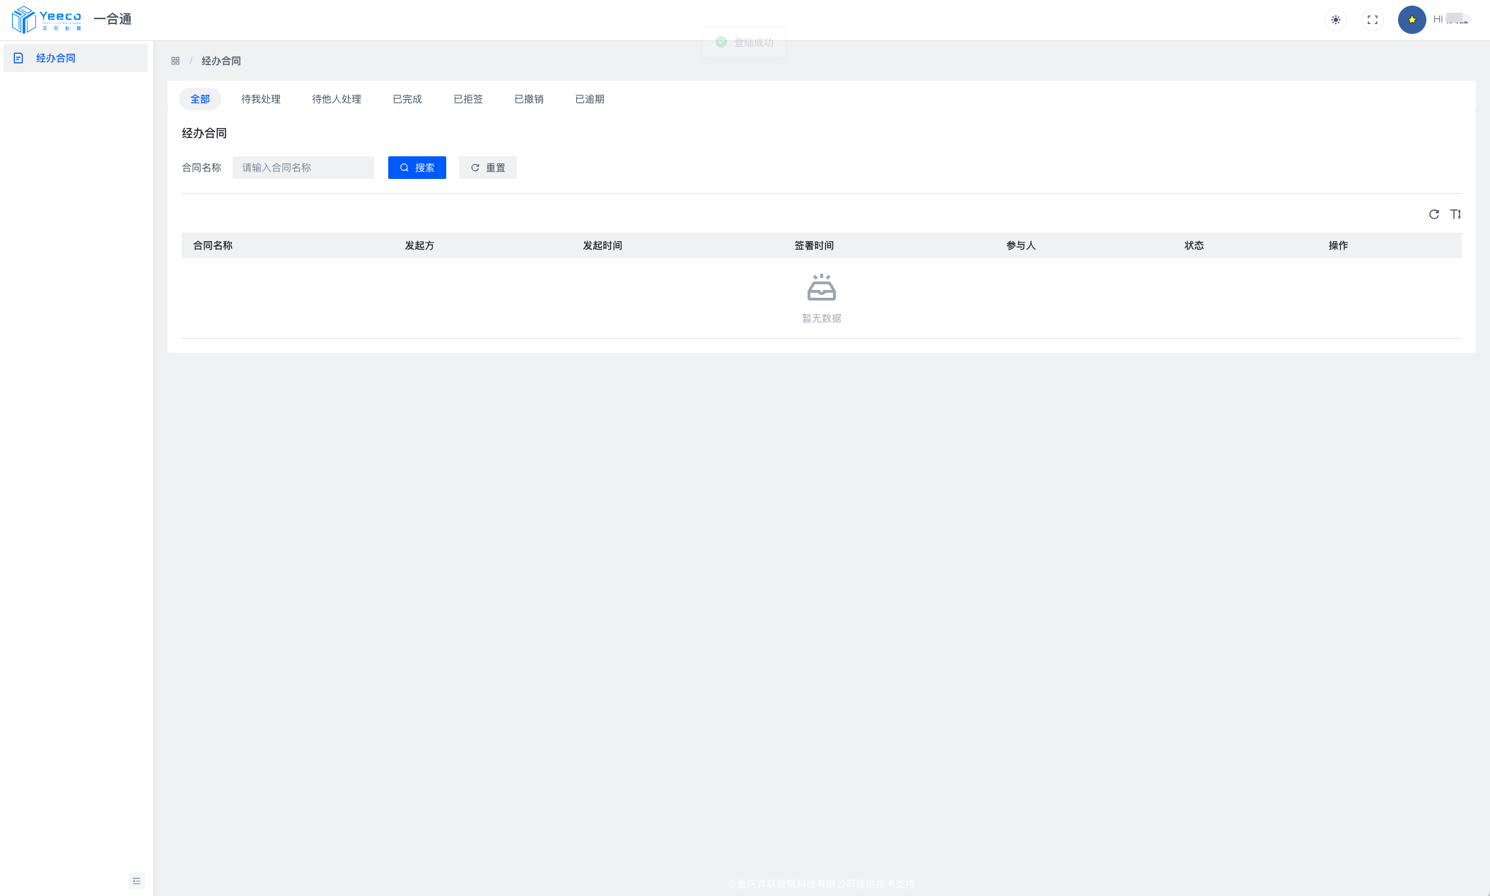Click the 搜索 search button

(417, 168)
